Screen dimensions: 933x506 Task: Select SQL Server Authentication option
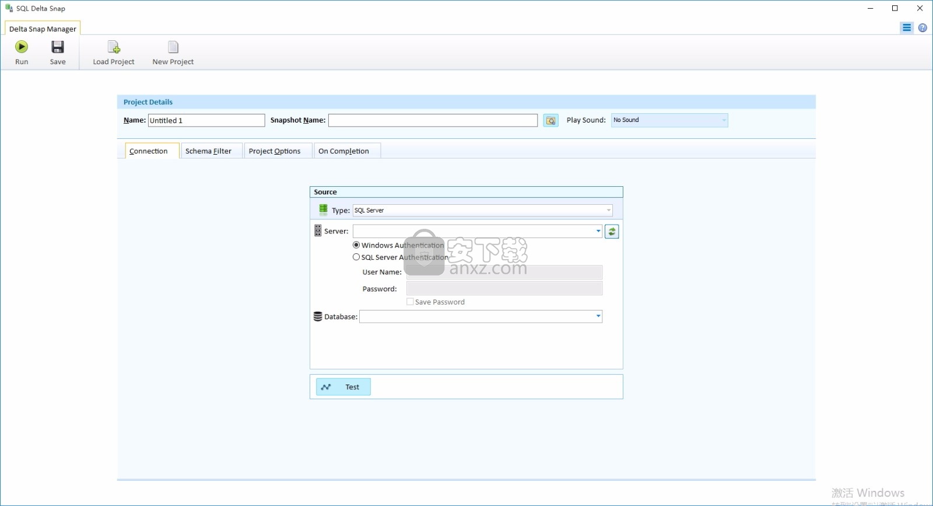pos(401,257)
